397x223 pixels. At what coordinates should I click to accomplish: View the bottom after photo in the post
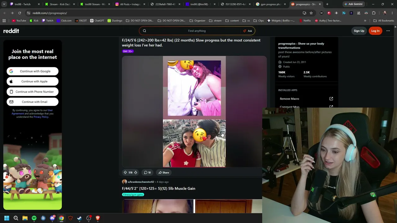coord(194,143)
